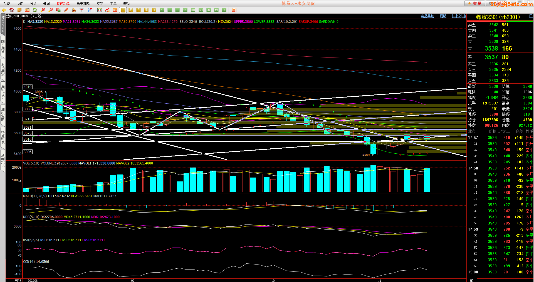Click the green refresh icon
534x282 pixels.
tap(35, 10)
